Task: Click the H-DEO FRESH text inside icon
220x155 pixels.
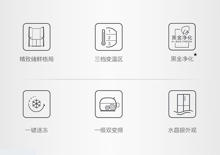Action: (x=182, y=42)
